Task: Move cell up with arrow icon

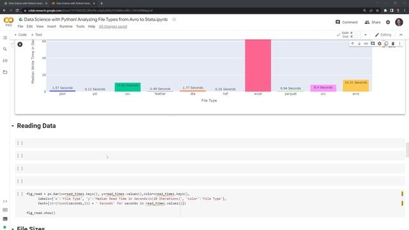Action: (352, 43)
